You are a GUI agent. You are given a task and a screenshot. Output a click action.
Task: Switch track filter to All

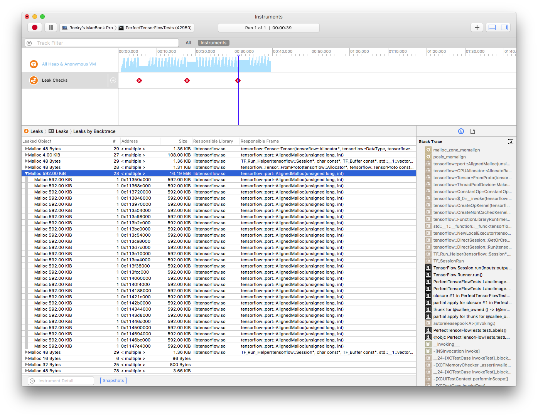click(188, 43)
